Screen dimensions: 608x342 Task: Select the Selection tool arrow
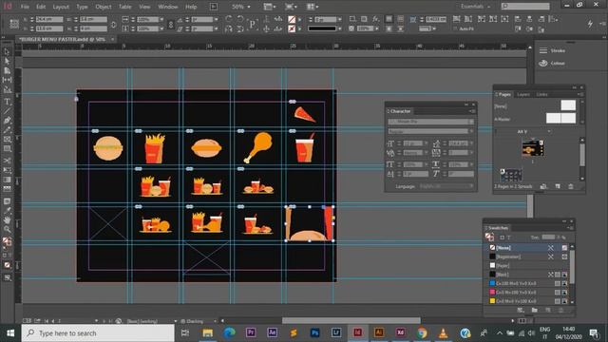click(x=7, y=52)
